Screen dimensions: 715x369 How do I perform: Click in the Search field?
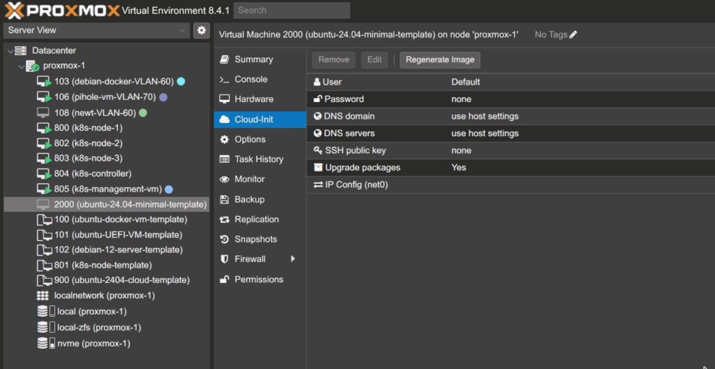pos(292,10)
